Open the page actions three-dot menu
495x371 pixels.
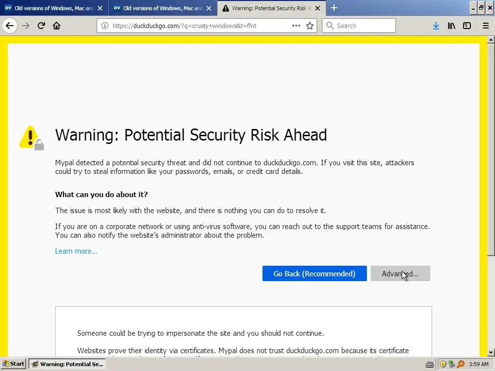pyautogui.click(x=296, y=26)
